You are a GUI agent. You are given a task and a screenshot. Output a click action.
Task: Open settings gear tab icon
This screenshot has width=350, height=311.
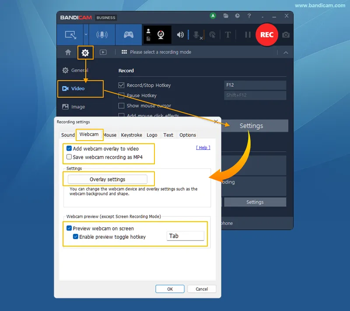tap(85, 53)
